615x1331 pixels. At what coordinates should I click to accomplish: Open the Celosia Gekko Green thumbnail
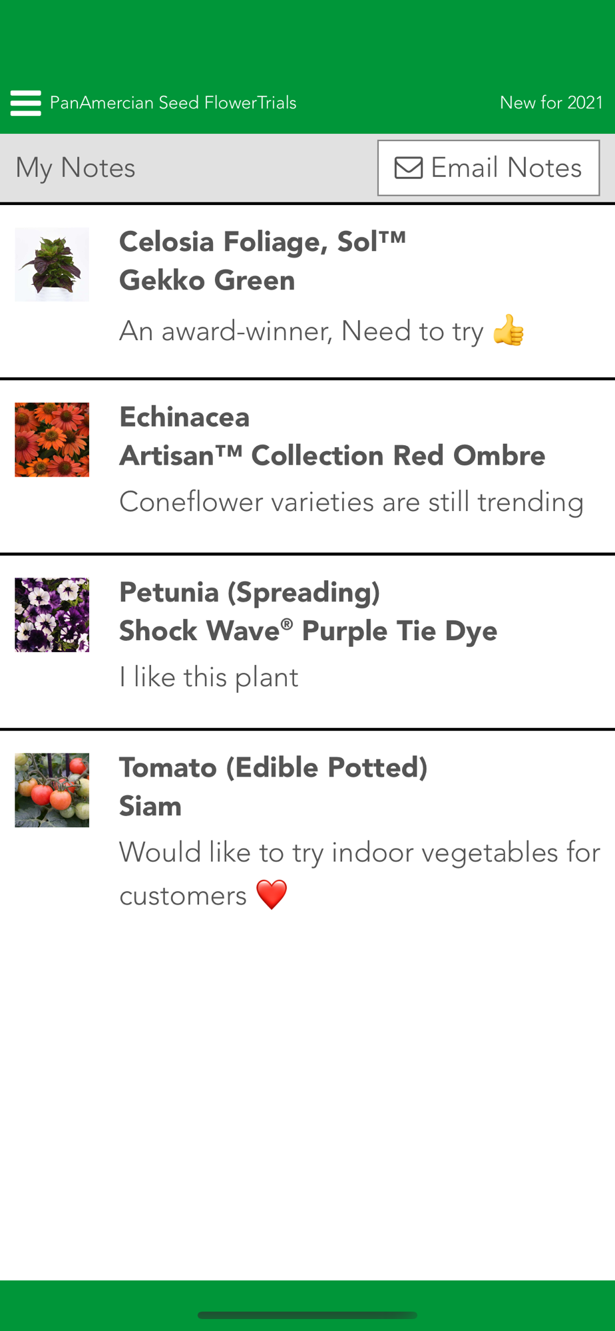[52, 264]
